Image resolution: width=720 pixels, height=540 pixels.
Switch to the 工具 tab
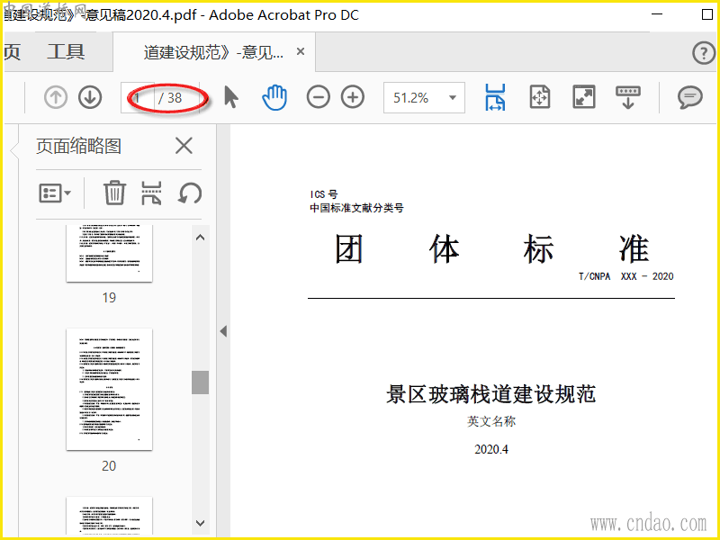click(x=66, y=51)
